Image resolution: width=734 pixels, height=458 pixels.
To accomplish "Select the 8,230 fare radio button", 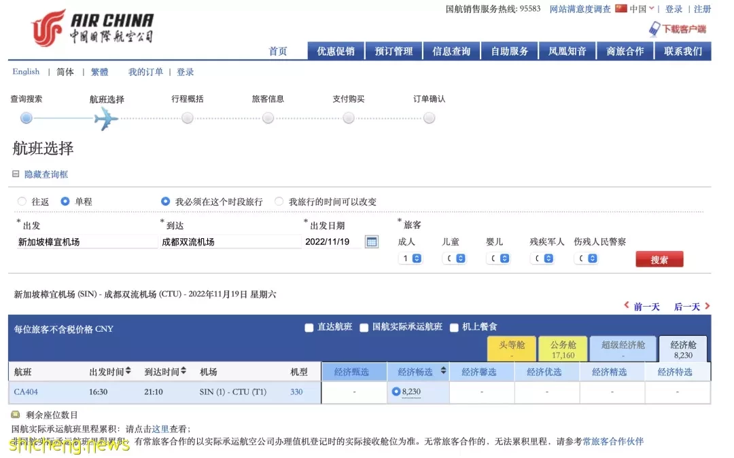I will pyautogui.click(x=396, y=392).
